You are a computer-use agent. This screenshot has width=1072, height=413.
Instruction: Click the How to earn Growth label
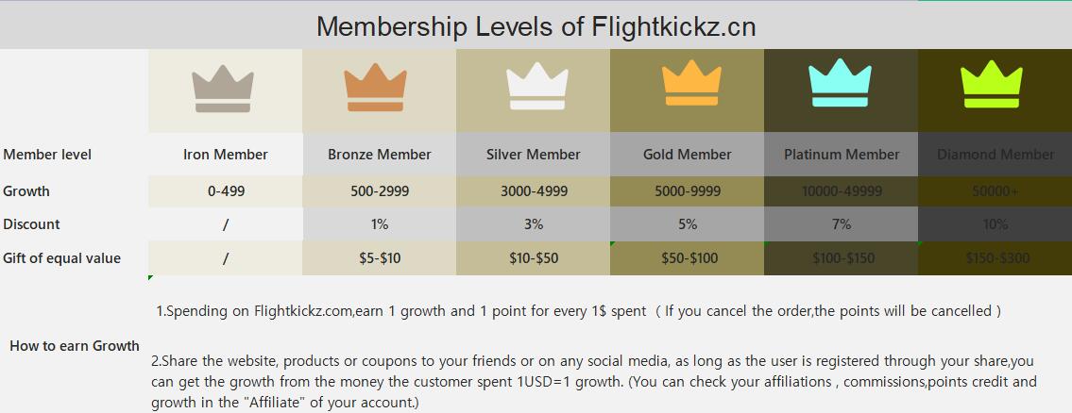coord(75,346)
